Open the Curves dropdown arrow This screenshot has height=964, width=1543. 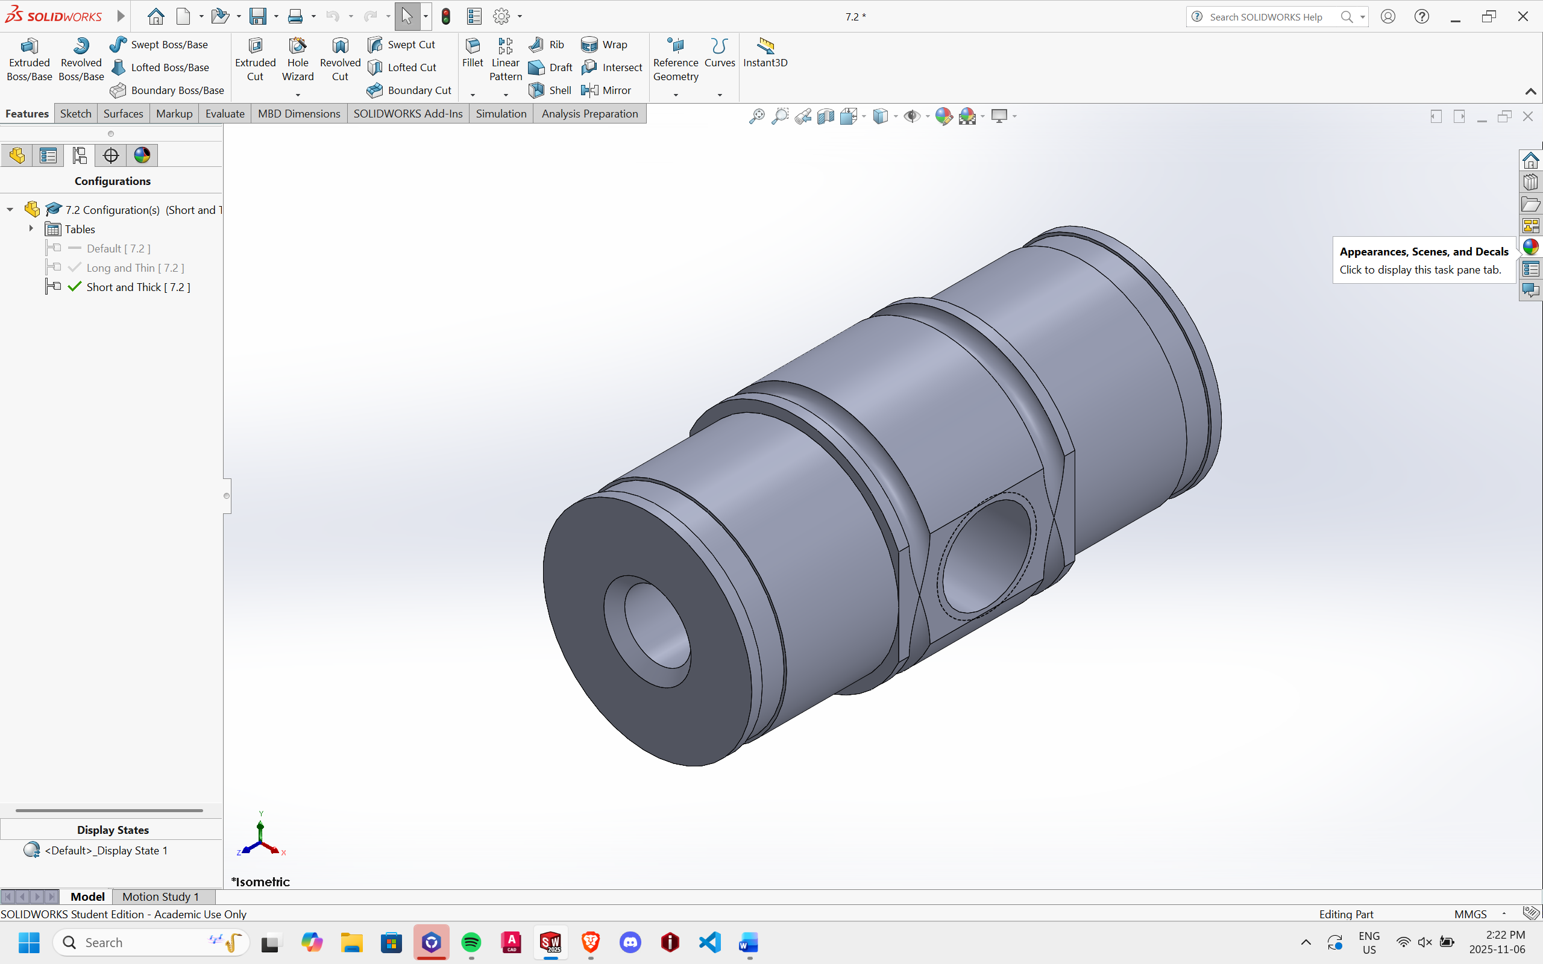tap(720, 95)
